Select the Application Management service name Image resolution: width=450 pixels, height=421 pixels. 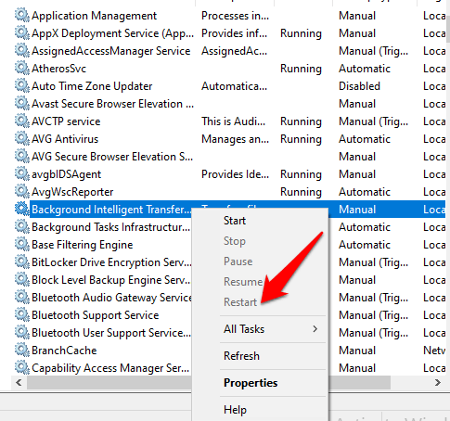coord(94,16)
